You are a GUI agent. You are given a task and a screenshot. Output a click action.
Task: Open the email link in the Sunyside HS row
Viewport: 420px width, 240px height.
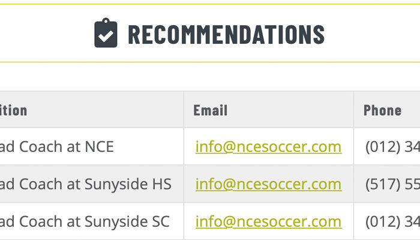coord(268,184)
